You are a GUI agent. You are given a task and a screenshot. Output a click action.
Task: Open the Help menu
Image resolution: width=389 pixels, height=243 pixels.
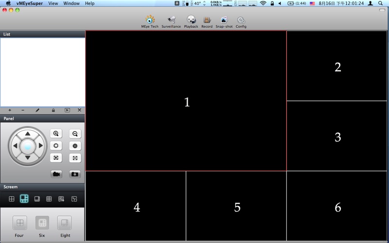[89, 3]
